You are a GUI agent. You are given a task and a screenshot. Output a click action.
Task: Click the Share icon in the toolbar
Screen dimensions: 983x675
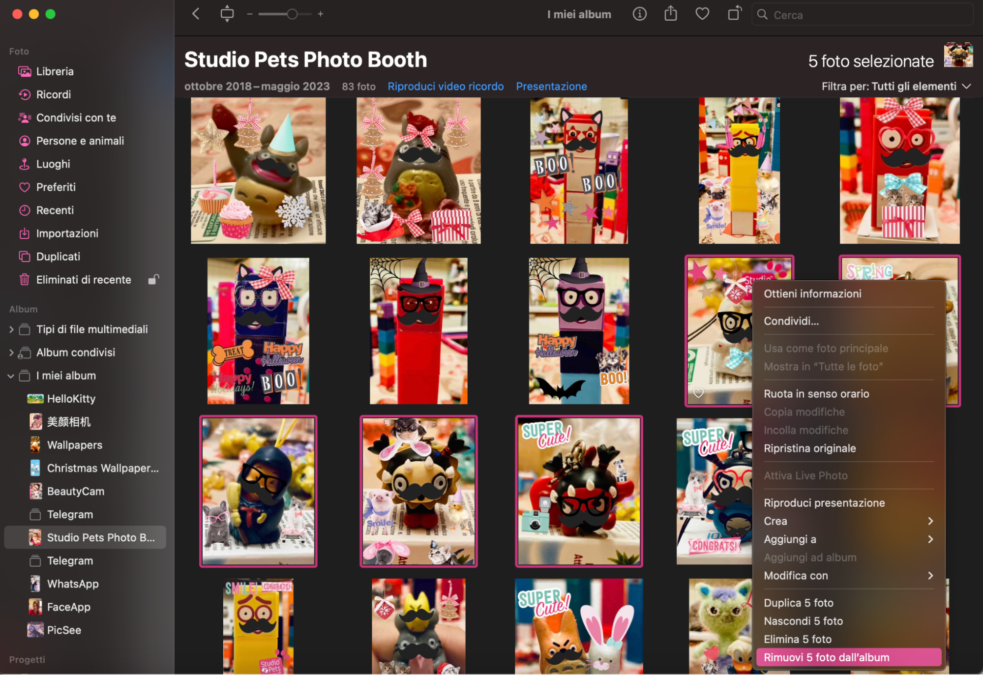point(671,14)
